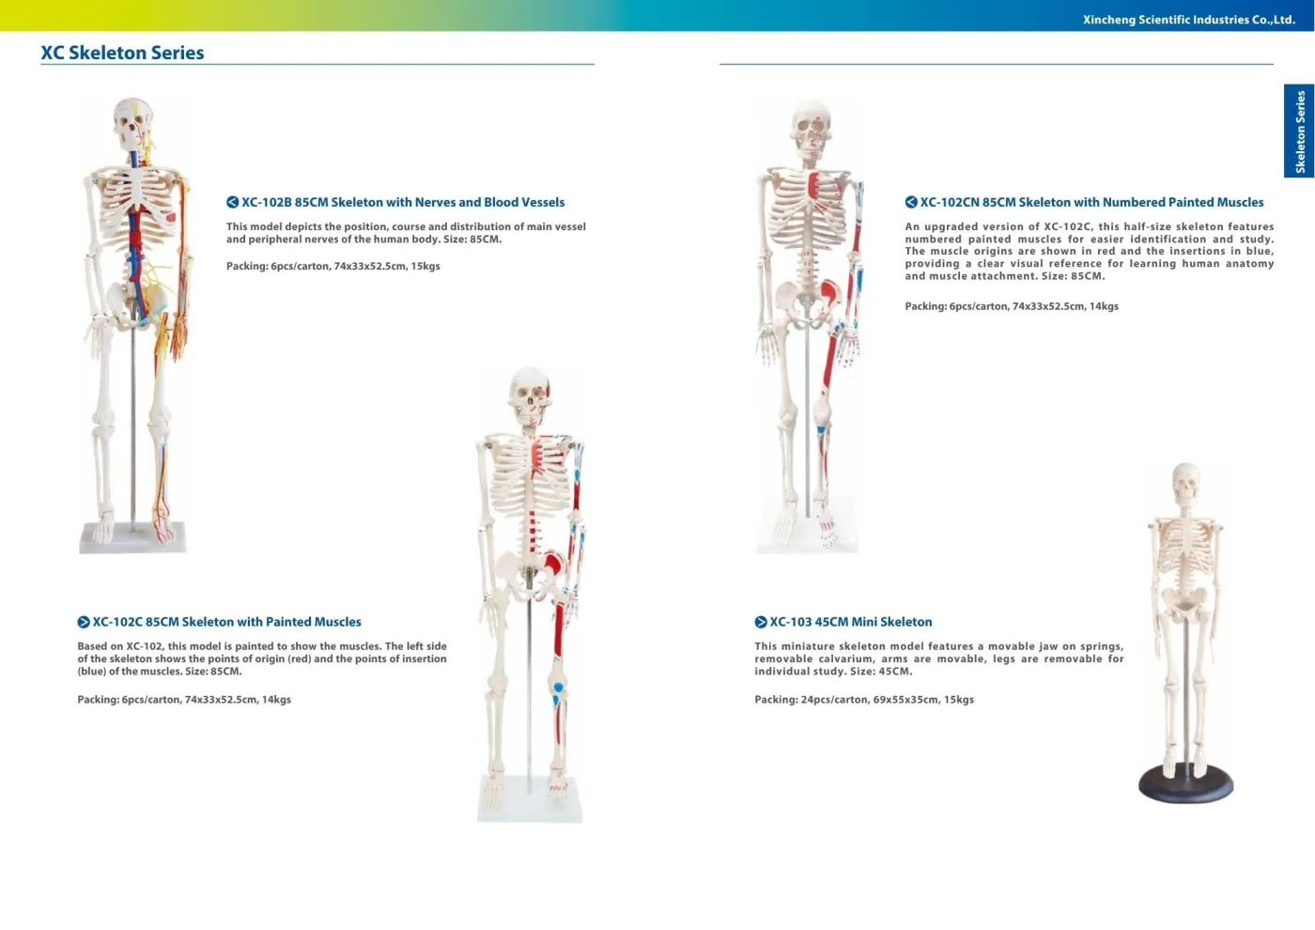Click description starting 'This model depicts the position'

tap(406, 233)
